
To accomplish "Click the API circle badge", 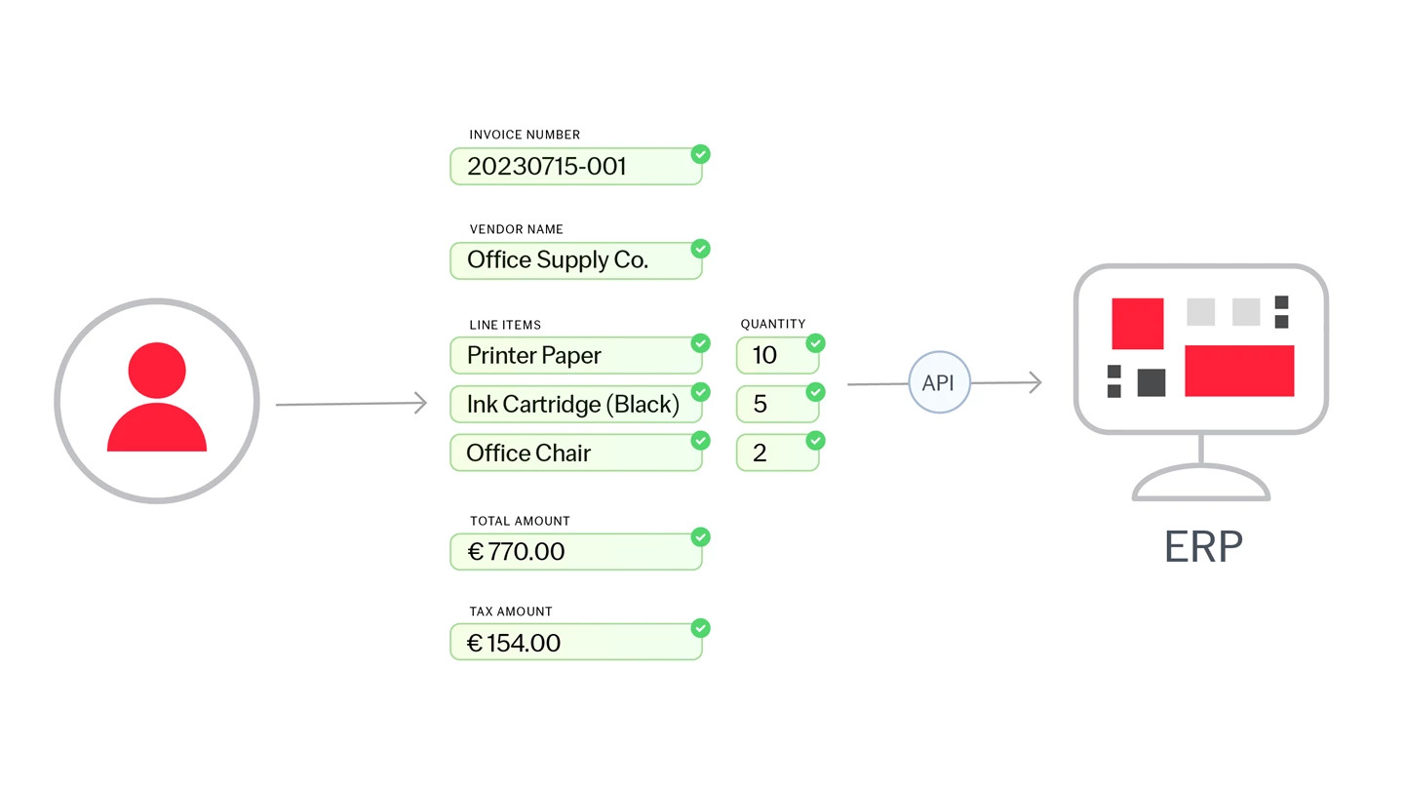I will click(939, 382).
